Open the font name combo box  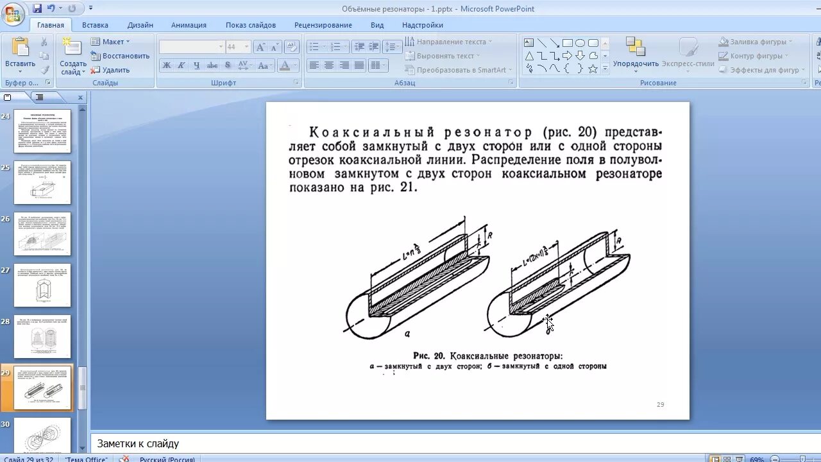pos(192,47)
